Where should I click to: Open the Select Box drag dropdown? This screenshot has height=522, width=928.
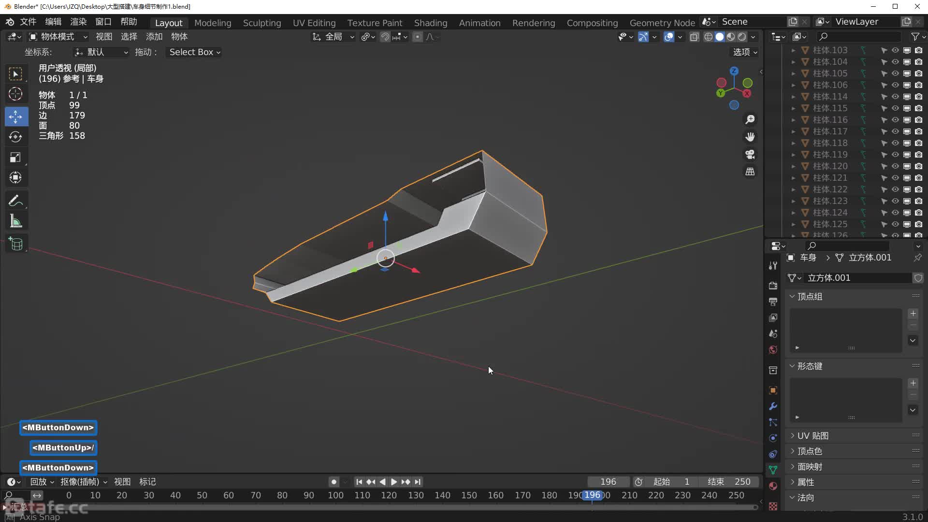(x=194, y=52)
